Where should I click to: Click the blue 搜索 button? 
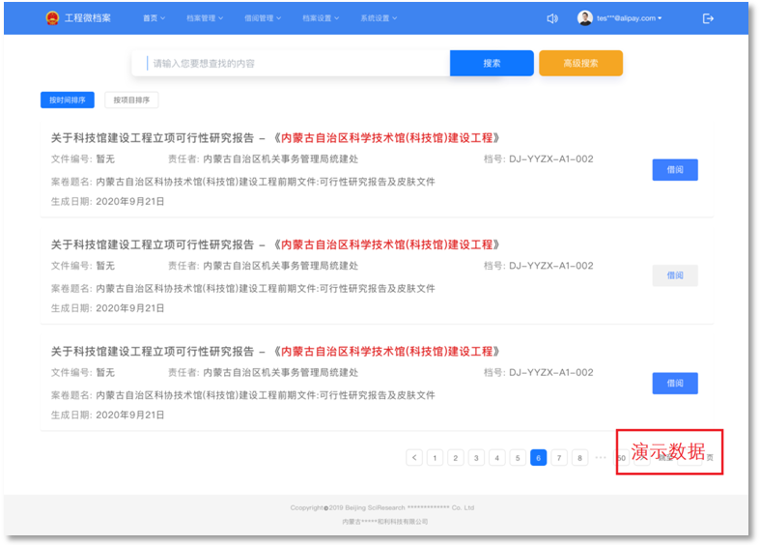click(x=492, y=63)
